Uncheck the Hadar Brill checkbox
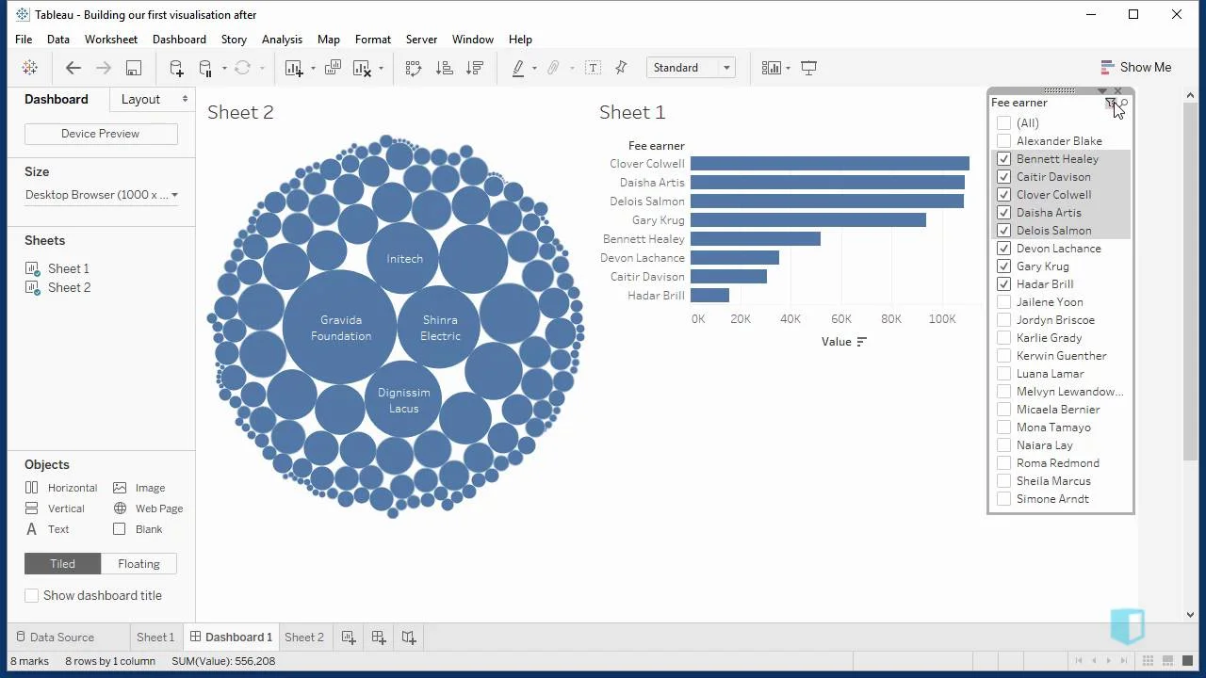The width and height of the screenshot is (1206, 678). (x=1003, y=284)
